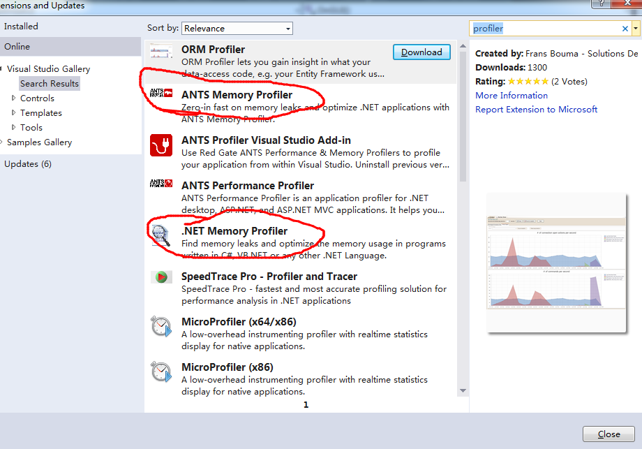642x449 pixels.
Task: Select the MicroProfiler (x64/x86) title
Action: point(239,322)
